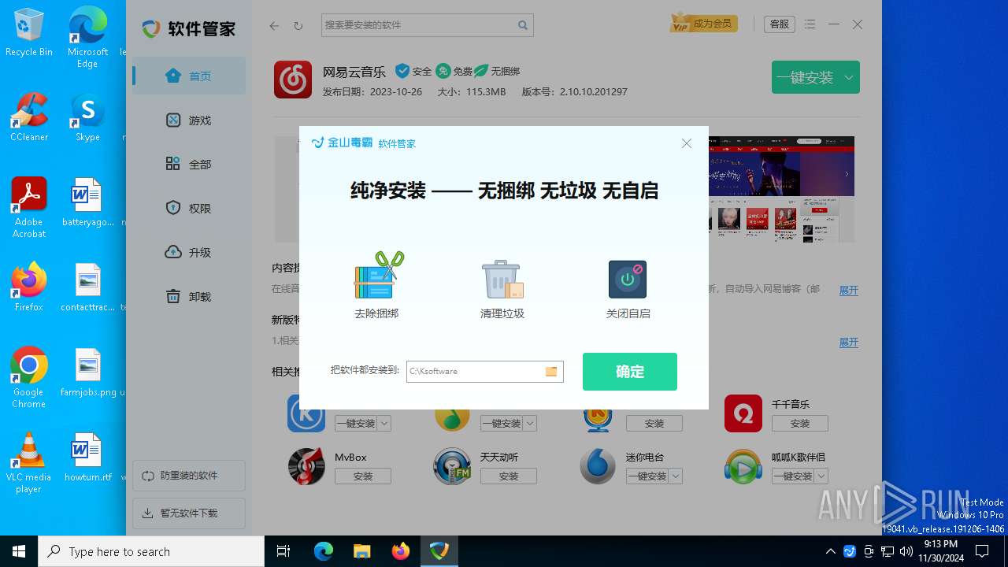The width and height of the screenshot is (1008, 567).
Task: Open File Explorer from taskbar
Action: click(x=362, y=551)
